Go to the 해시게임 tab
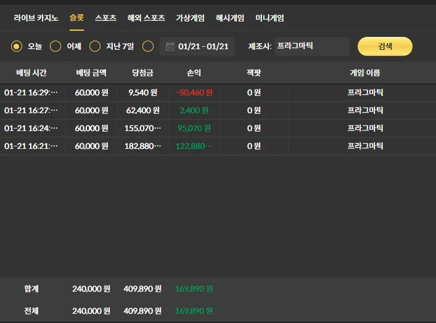 coord(230,18)
